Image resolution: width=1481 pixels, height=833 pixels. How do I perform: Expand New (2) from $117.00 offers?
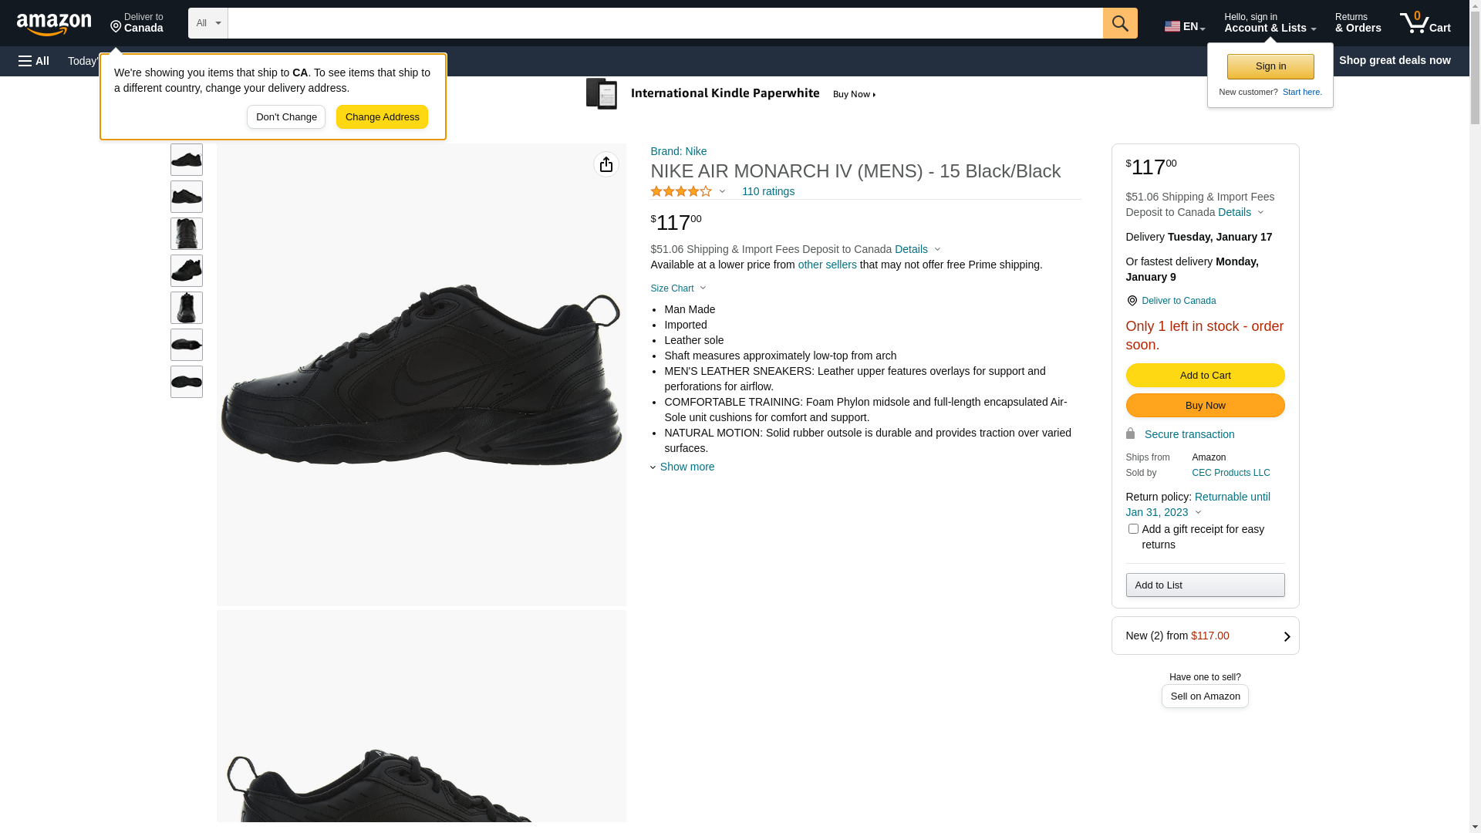click(1205, 636)
